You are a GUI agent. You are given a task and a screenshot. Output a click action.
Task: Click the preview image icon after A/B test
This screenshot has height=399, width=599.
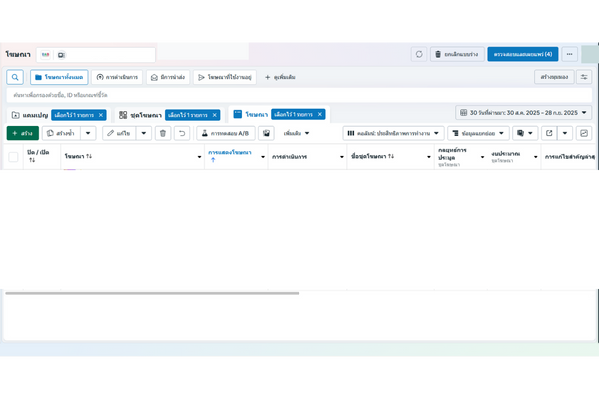(x=266, y=133)
